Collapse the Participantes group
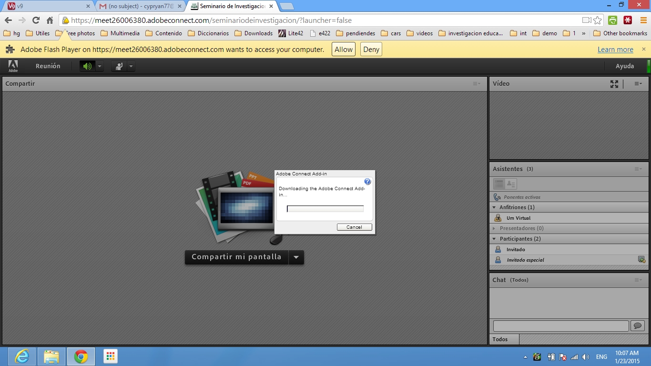 click(x=494, y=239)
